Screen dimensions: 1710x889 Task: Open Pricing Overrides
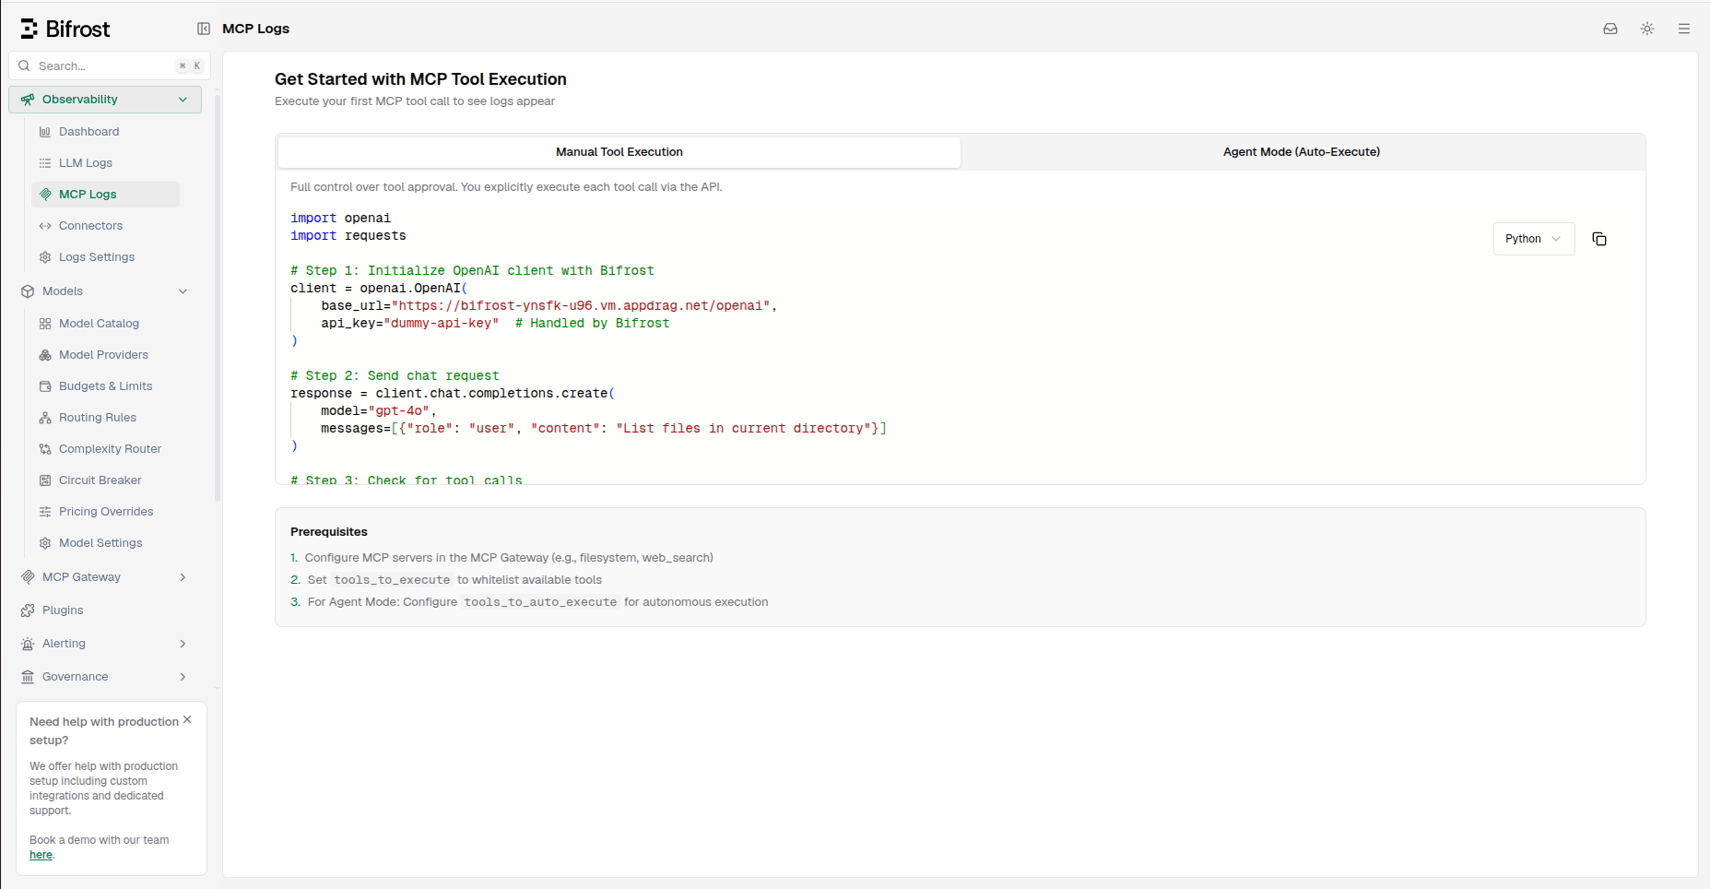click(x=105, y=512)
